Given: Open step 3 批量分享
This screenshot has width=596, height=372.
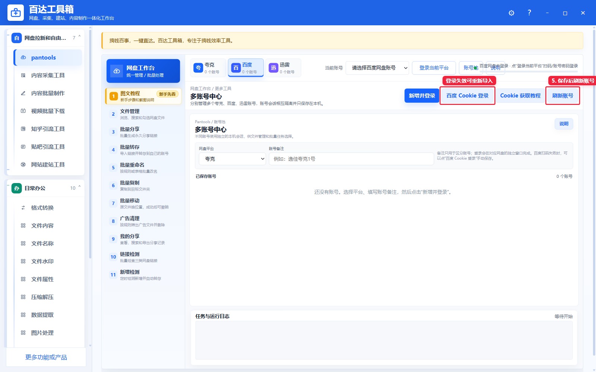Looking at the screenshot, I should pos(143,132).
